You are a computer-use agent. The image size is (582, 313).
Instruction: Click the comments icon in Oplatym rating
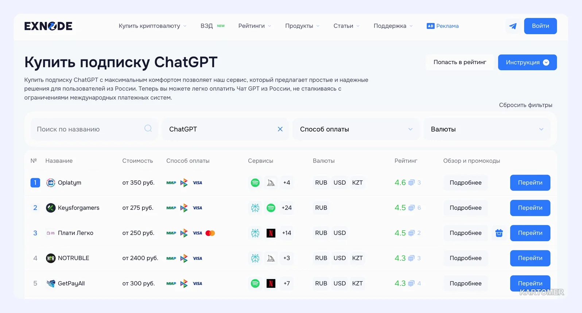(411, 183)
